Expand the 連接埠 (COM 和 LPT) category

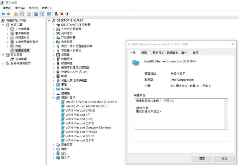pyautogui.click(x=53, y=72)
